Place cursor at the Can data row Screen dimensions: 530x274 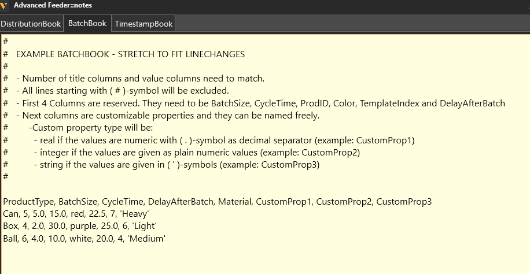76,214
